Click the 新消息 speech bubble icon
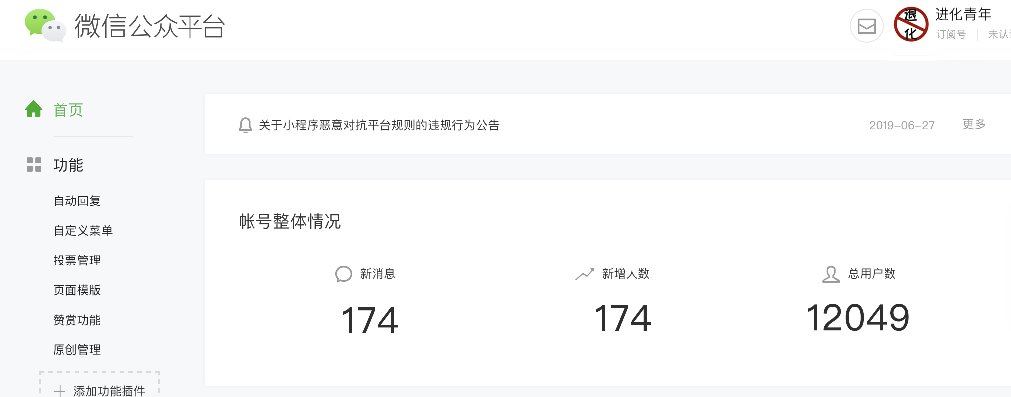This screenshot has height=397, width=1011. pos(343,274)
